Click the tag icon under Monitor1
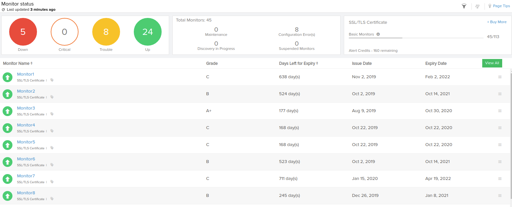 (x=52, y=80)
